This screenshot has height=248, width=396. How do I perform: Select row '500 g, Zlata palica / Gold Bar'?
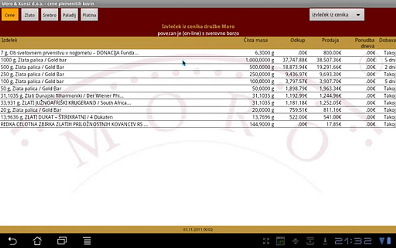point(198,67)
